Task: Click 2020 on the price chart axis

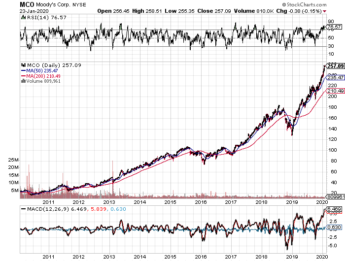Action: tap(322, 202)
